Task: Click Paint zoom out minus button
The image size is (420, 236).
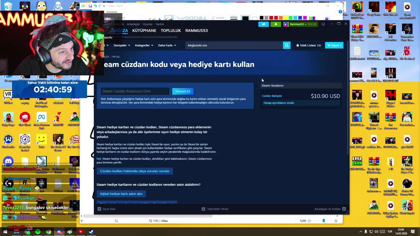Action: (309, 221)
